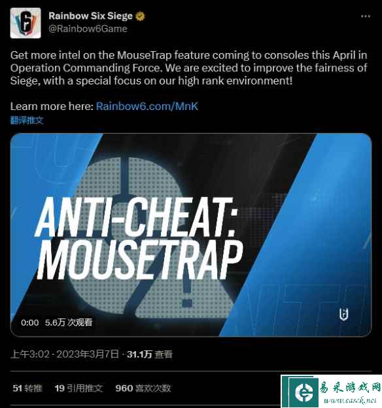View the 51 转推 retweets list
This screenshot has height=408, width=382.
(27, 388)
